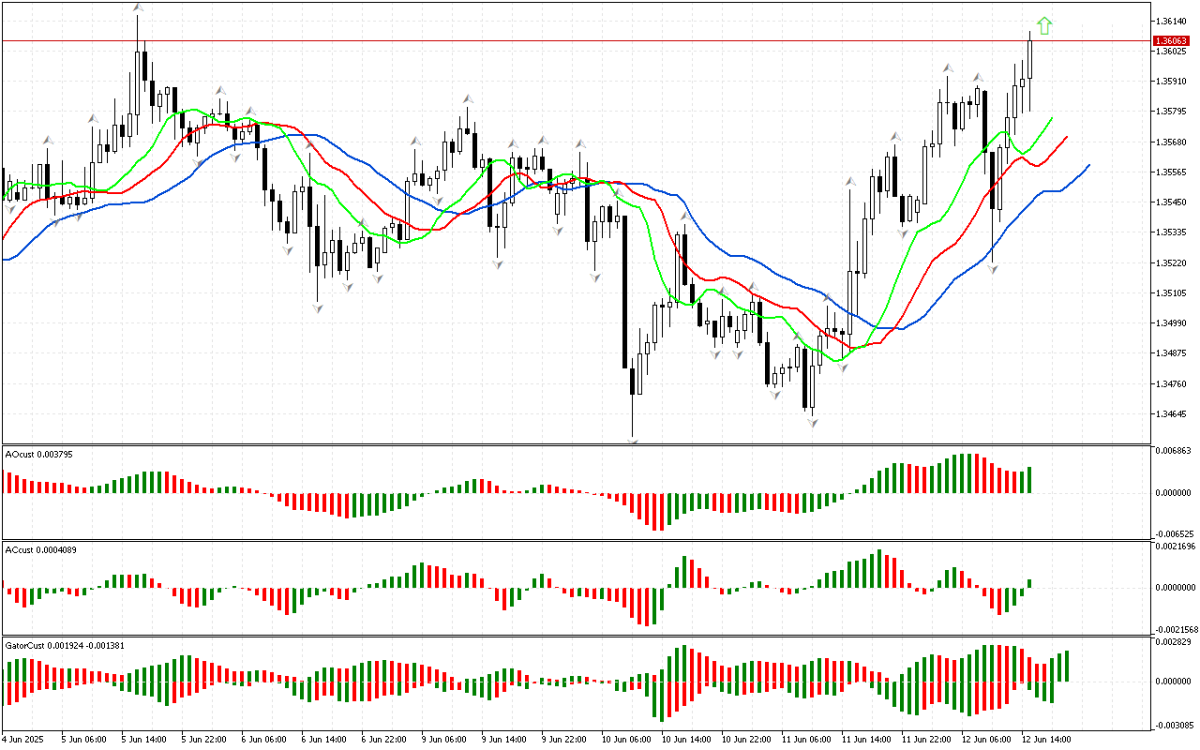The width and height of the screenshot is (1200, 750).
Task: Click the ACcust indicator label
Action: pos(40,549)
